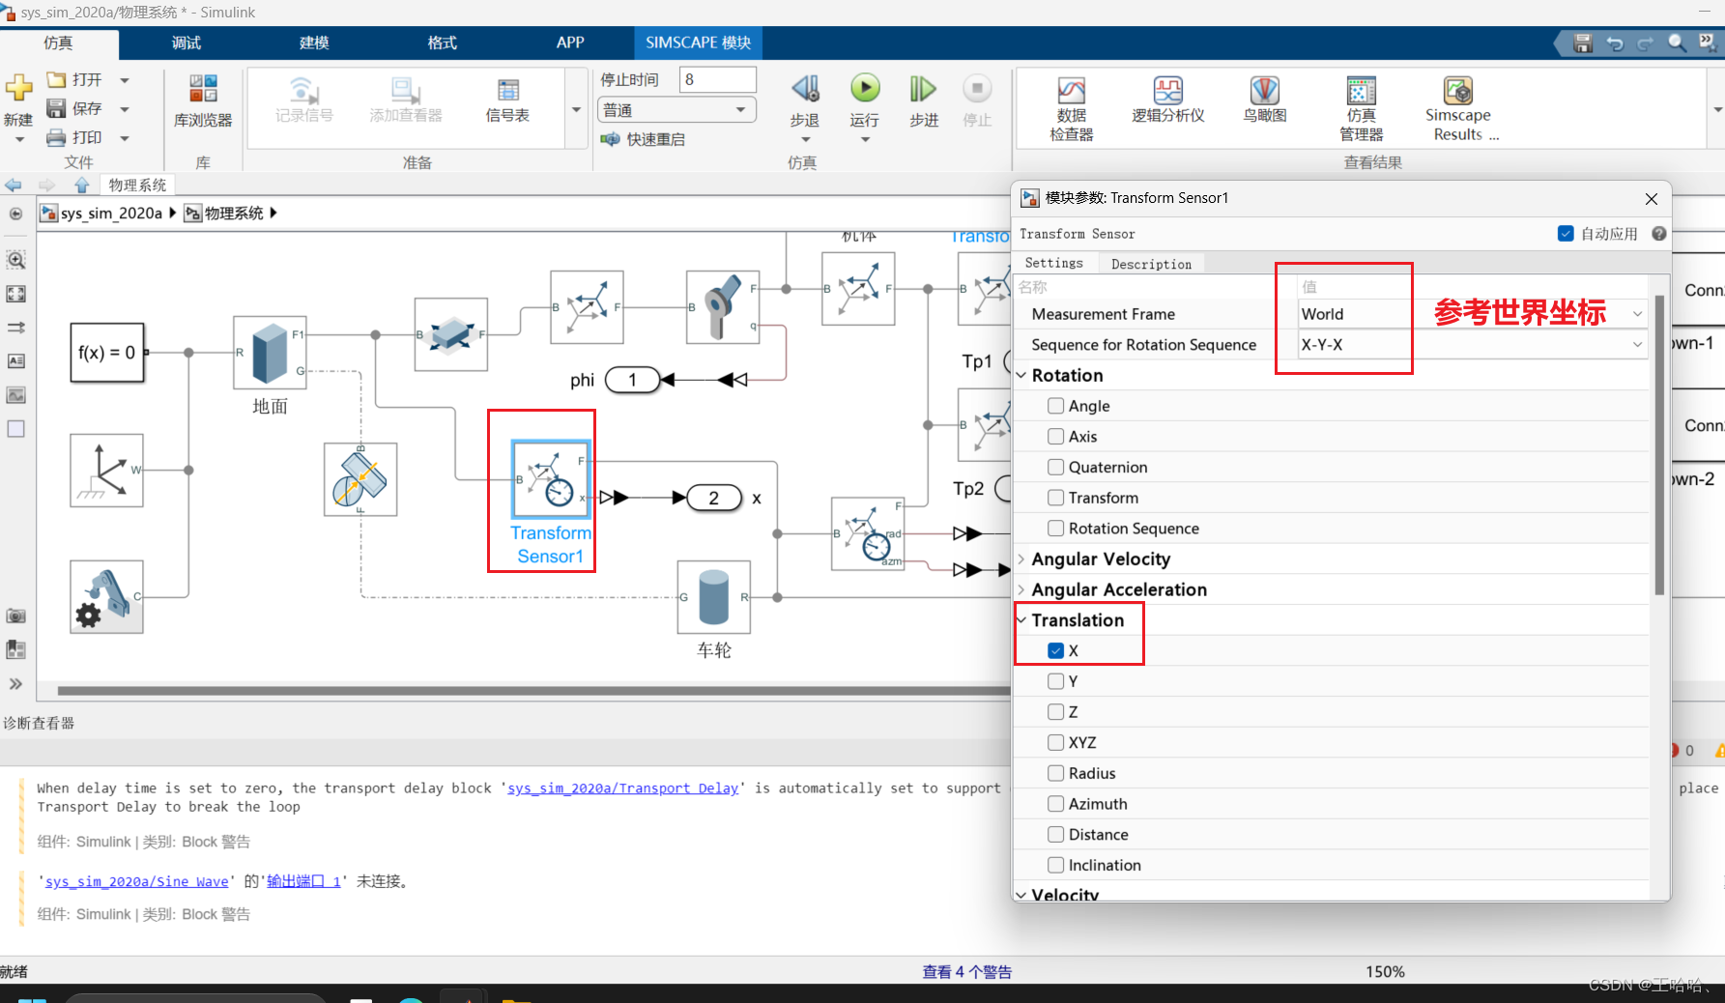The image size is (1725, 1003).
Task: Click the 停止时间 stop time field
Action: click(718, 80)
